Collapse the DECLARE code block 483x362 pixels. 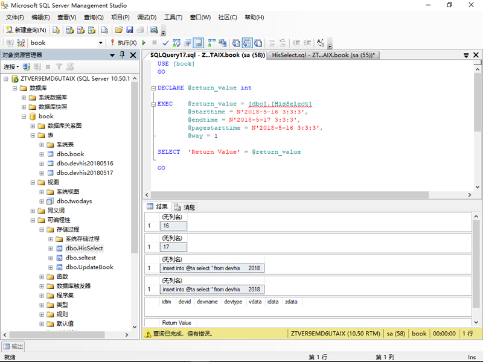pyautogui.click(x=153, y=88)
